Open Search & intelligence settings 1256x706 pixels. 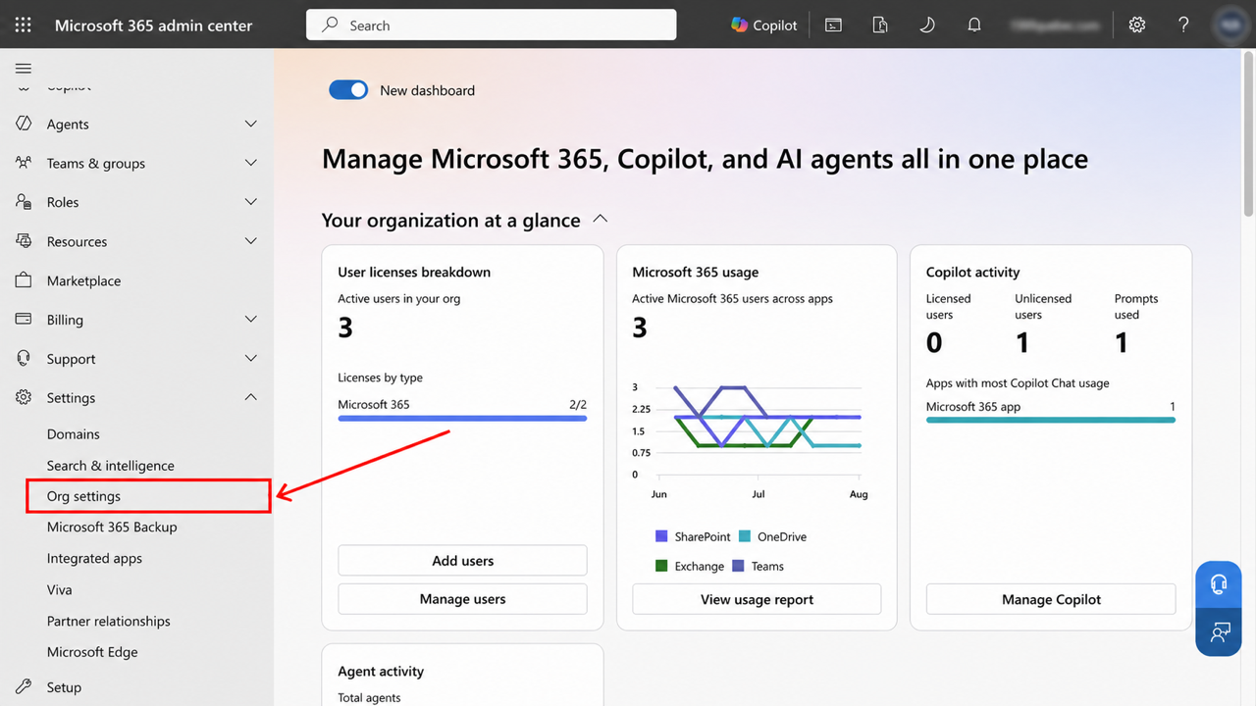(x=111, y=466)
